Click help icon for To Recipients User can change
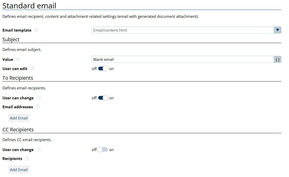 (x=39, y=98)
